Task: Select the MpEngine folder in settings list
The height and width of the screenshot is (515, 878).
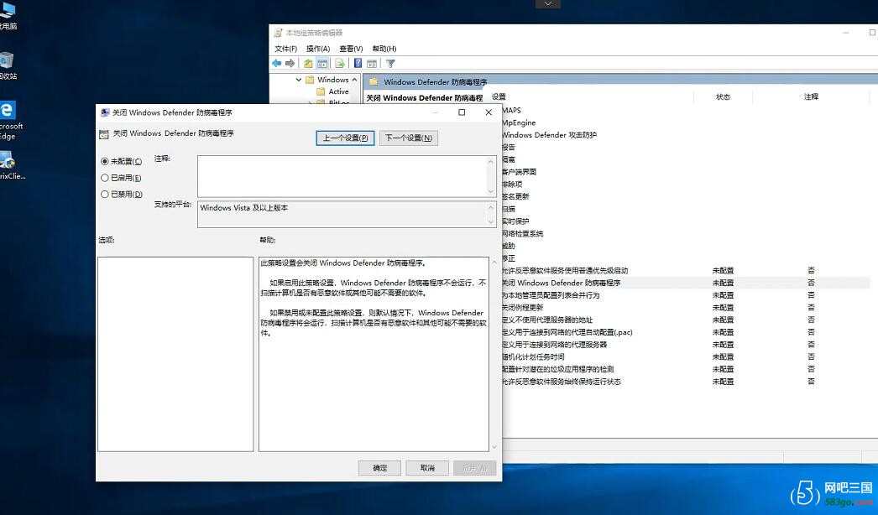Action: [x=519, y=122]
